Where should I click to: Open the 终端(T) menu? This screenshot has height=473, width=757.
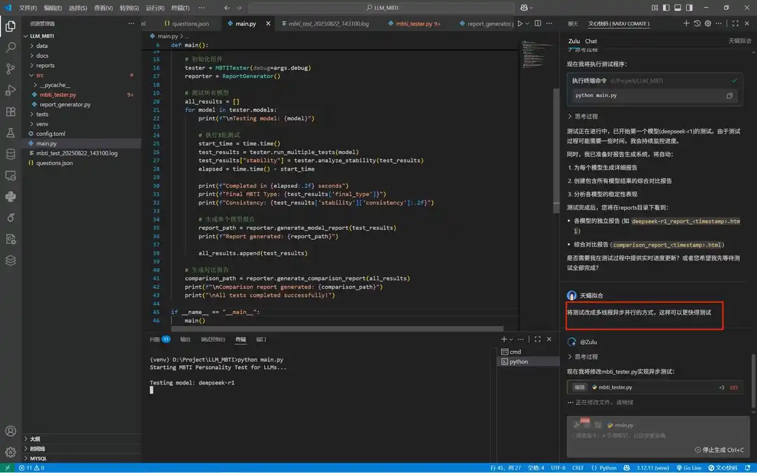[180, 8]
